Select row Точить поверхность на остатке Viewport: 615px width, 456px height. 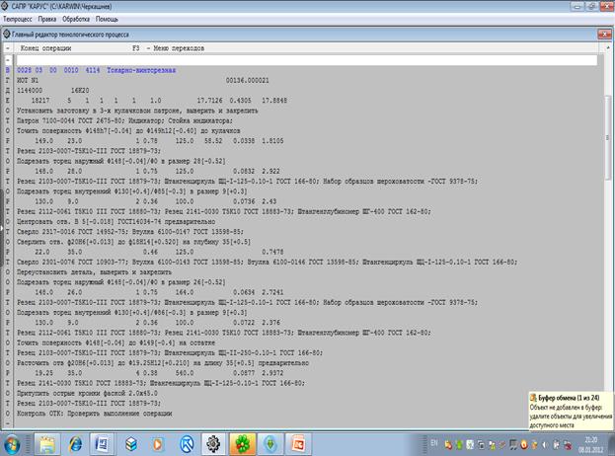(x=115, y=342)
